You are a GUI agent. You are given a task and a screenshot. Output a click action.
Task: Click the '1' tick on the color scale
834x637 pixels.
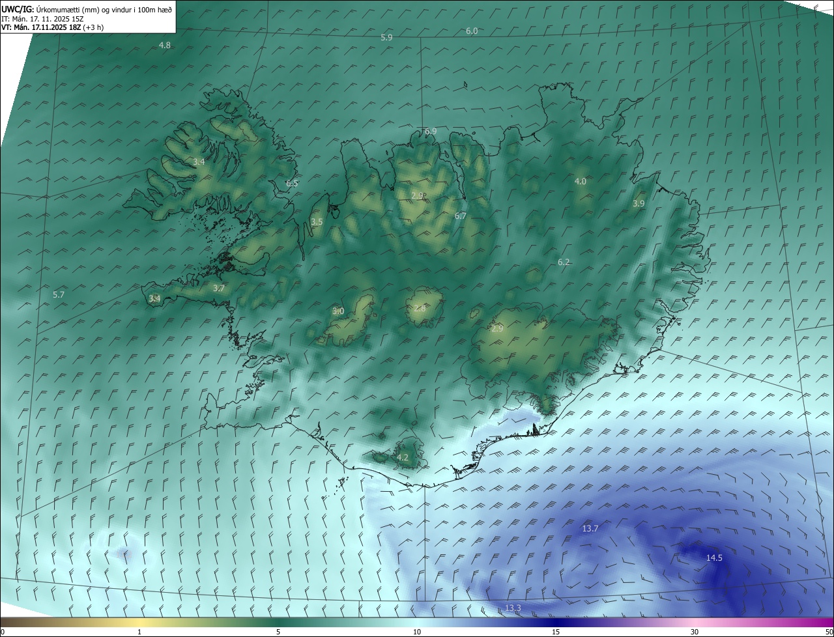pyautogui.click(x=139, y=632)
